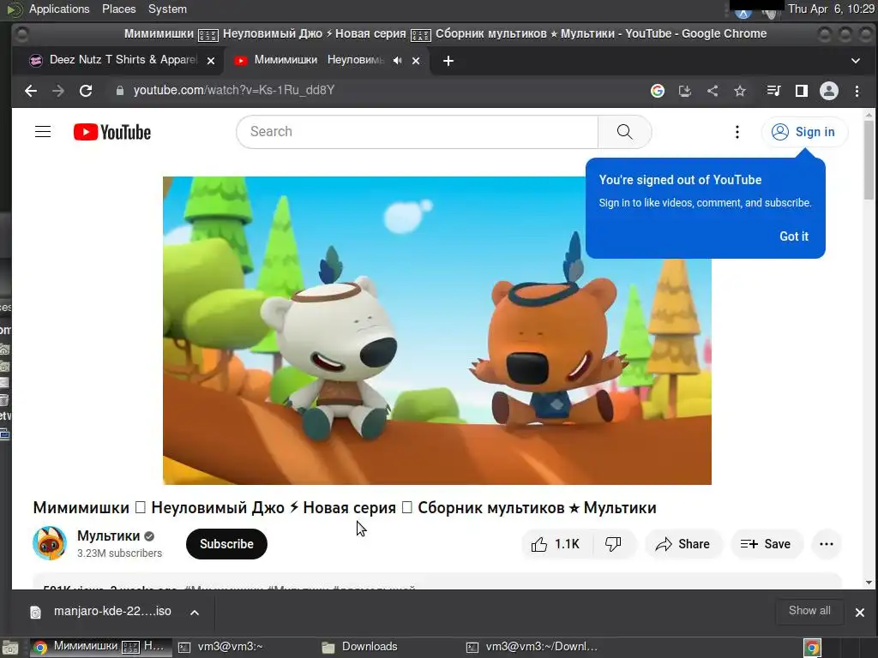The height and width of the screenshot is (658, 878).
Task: Click the Google icon in address bar
Action: 658,91
